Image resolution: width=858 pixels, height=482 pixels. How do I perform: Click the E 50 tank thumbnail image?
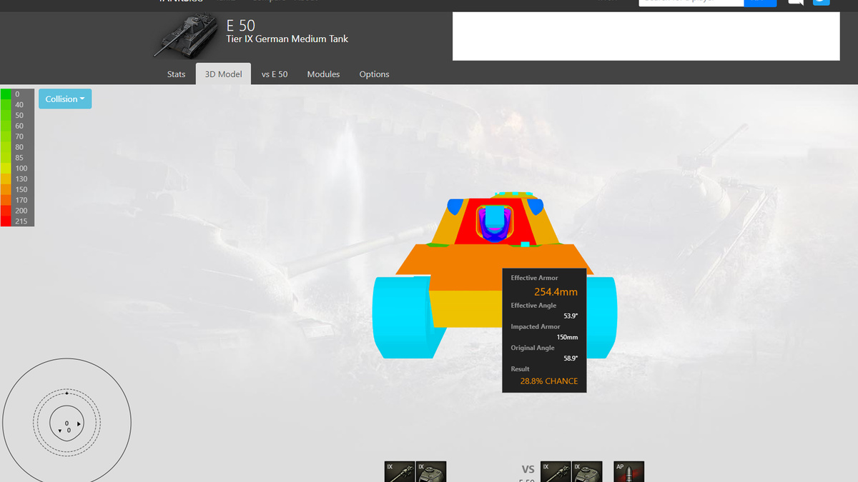pyautogui.click(x=184, y=37)
